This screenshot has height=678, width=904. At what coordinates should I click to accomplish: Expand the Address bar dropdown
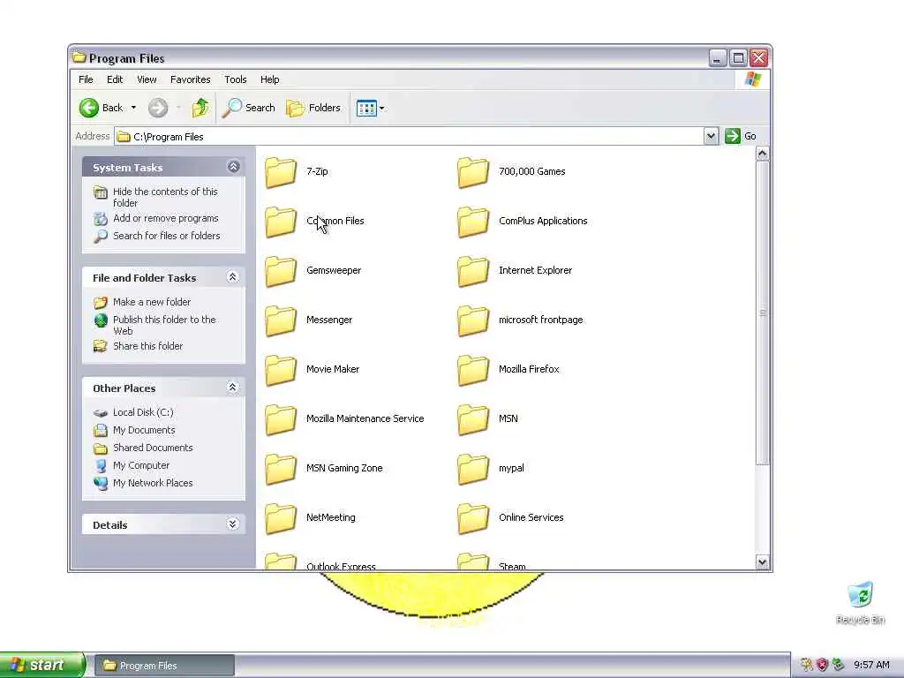711,136
